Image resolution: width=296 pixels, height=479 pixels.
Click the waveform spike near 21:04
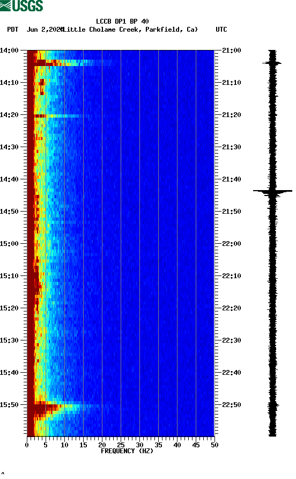(x=272, y=63)
